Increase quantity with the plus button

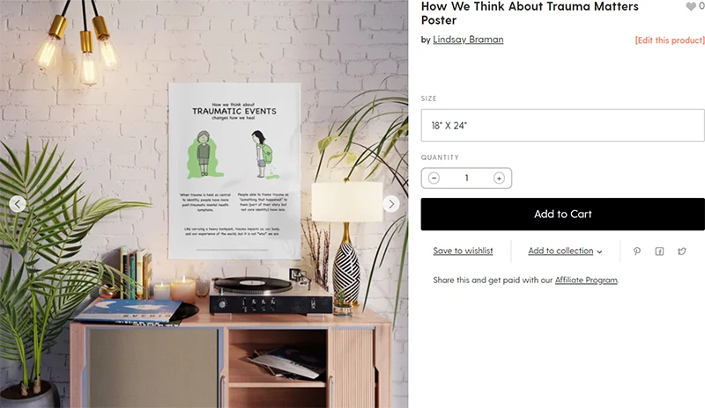tap(499, 178)
